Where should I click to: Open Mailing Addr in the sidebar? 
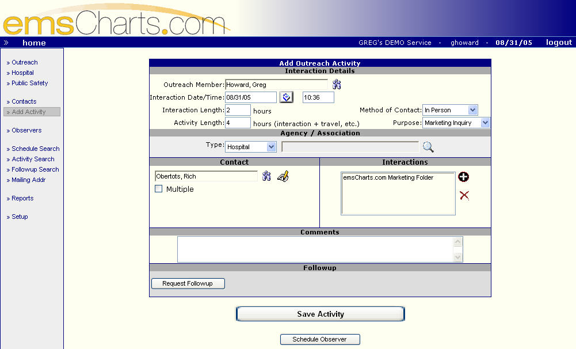[29, 180]
